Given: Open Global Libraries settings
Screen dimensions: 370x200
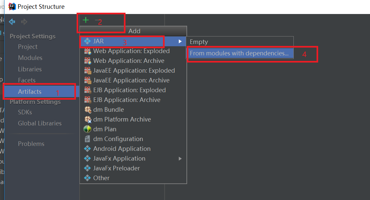Looking at the screenshot, I should click(x=39, y=123).
